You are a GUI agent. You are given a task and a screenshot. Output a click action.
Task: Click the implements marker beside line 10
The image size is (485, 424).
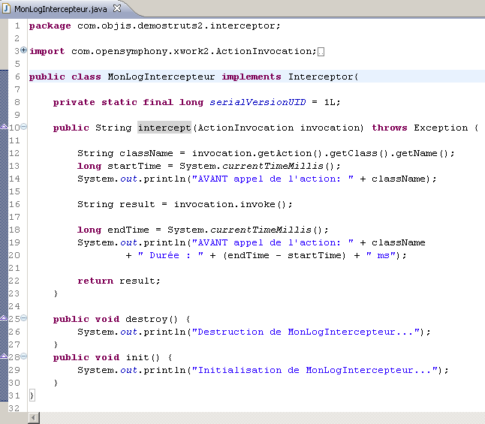click(x=3, y=128)
